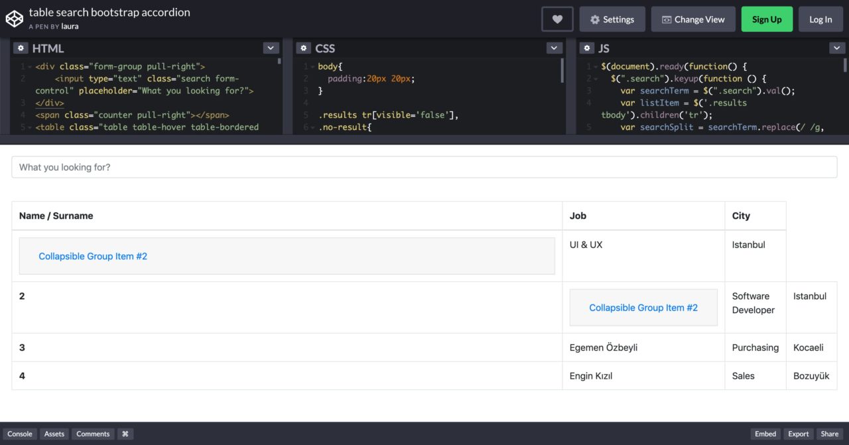Click the keyboard shortcuts command icon
This screenshot has width=849, height=445.
point(125,434)
